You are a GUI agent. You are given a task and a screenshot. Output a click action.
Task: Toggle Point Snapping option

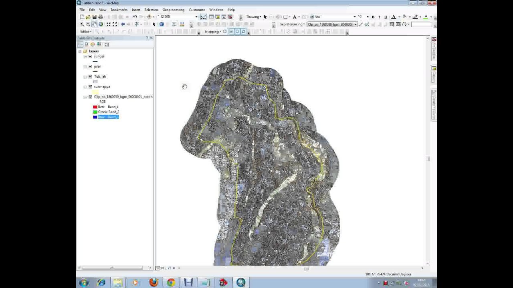(x=224, y=32)
